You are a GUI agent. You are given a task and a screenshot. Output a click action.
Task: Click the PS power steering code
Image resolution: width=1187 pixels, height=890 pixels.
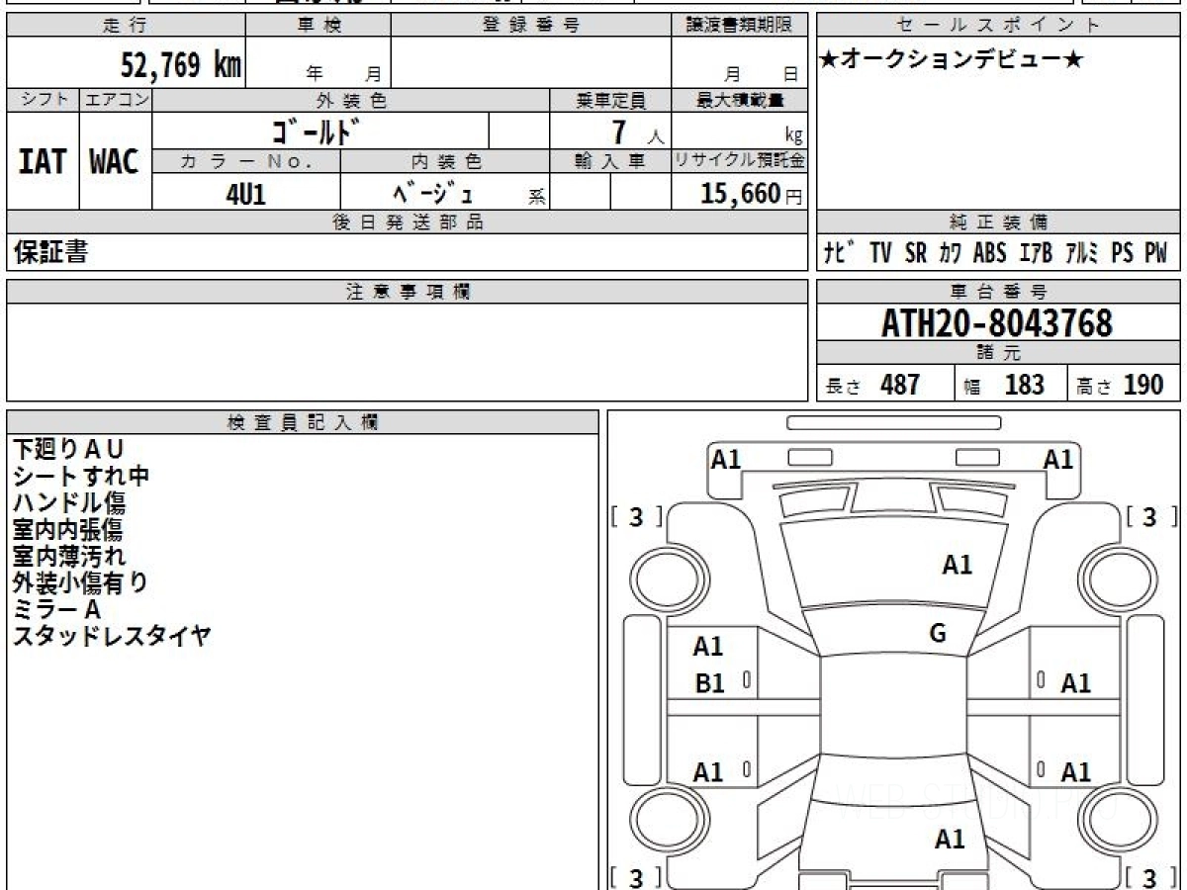tap(1122, 253)
